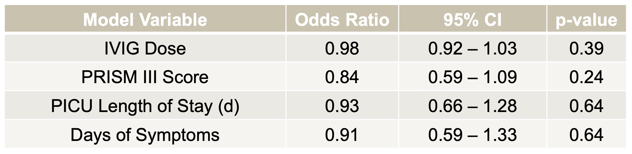
Task: Select the PRISM III Score cell
Action: point(145,77)
